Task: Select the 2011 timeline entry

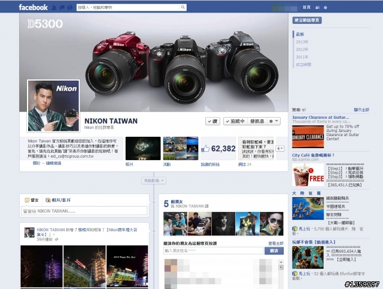Action: tap(302, 57)
